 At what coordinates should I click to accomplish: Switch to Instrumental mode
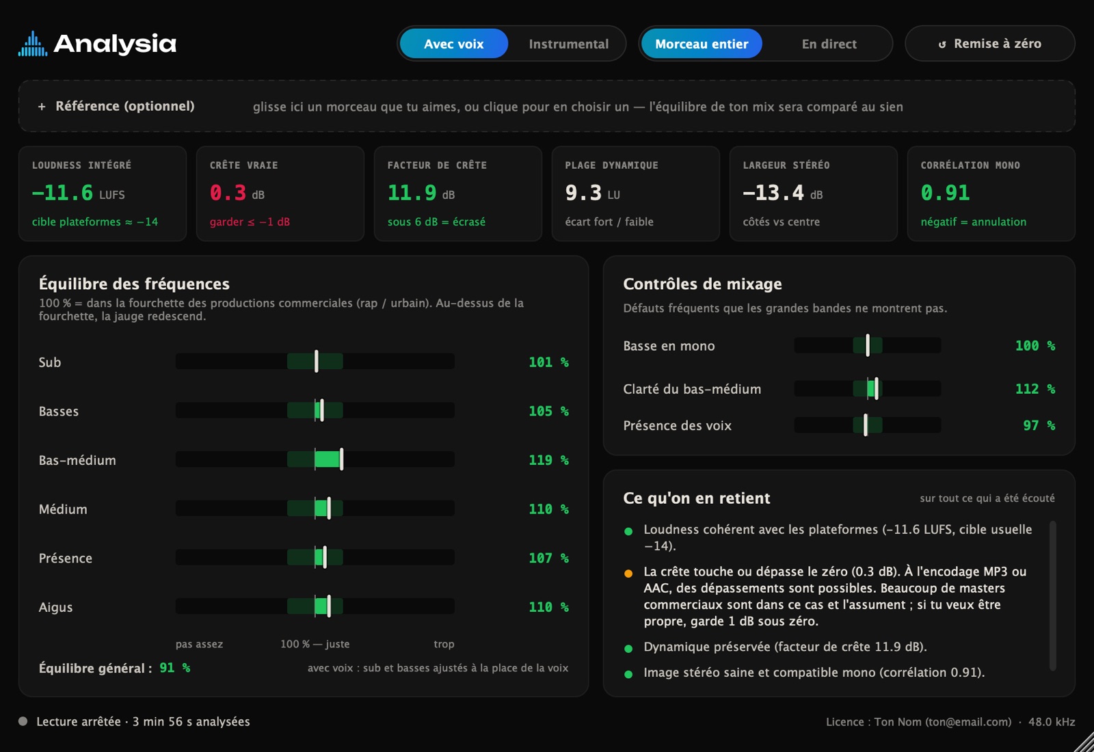[568, 44]
